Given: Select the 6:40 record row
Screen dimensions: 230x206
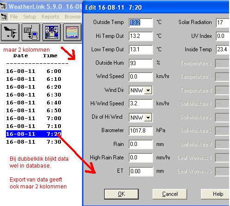Looking at the screenshot, I should pyautogui.click(x=34, y=103).
